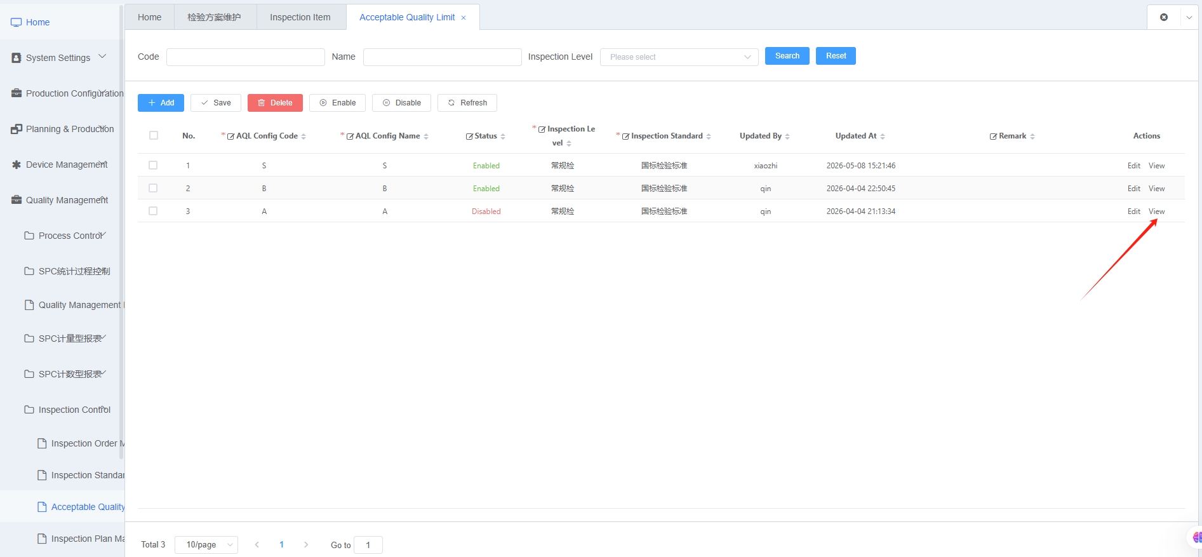Click Edit for row S

pos(1134,166)
